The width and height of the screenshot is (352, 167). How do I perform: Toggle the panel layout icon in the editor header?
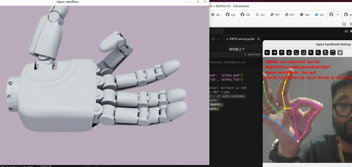pos(346,31)
